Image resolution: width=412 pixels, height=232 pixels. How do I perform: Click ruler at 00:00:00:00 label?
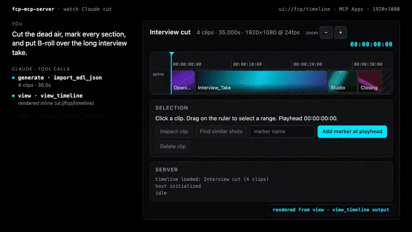(187, 64)
